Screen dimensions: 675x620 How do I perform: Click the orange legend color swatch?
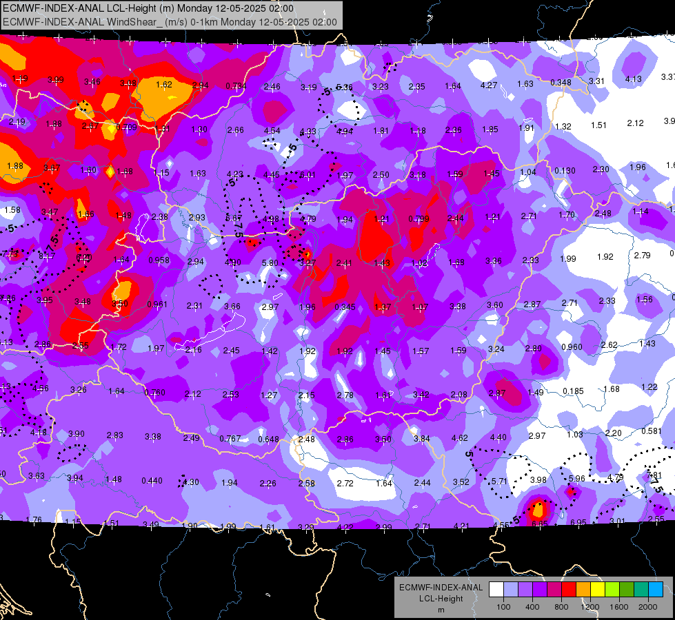tap(583, 590)
